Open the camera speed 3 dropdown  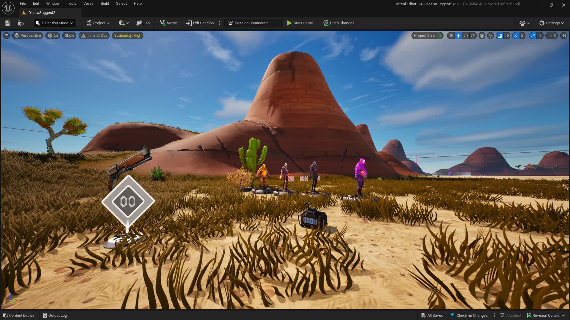[552, 36]
